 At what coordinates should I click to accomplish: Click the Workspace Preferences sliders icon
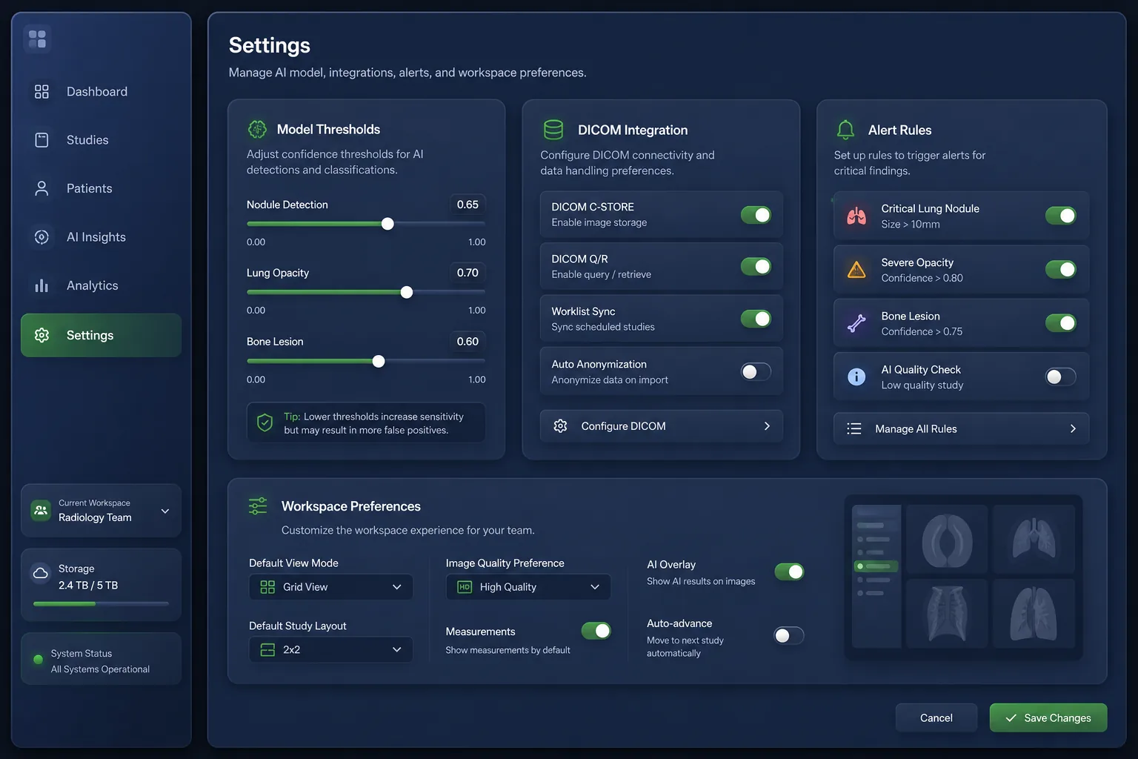click(x=258, y=506)
